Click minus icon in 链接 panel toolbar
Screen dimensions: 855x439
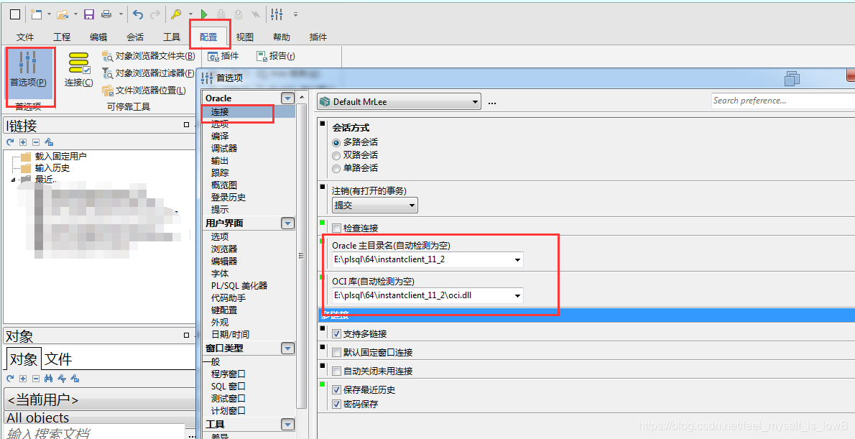tap(36, 142)
